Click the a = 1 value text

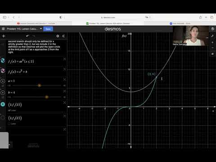click(11, 81)
